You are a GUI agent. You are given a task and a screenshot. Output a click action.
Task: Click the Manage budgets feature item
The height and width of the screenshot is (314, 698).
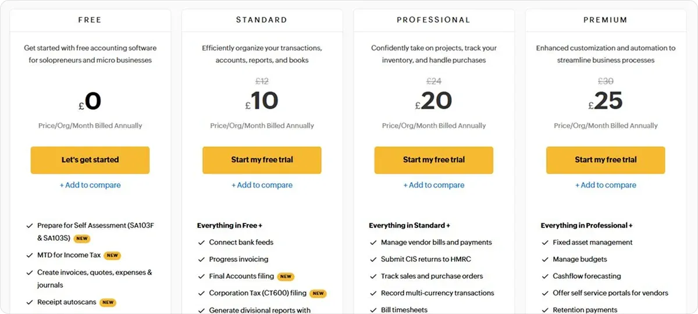[x=580, y=259]
